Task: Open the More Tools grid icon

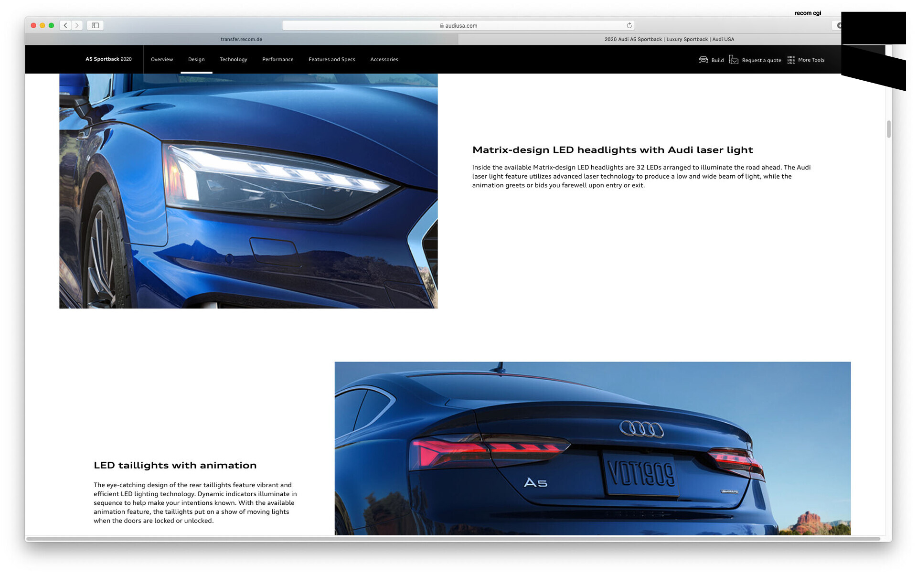Action: click(x=791, y=60)
